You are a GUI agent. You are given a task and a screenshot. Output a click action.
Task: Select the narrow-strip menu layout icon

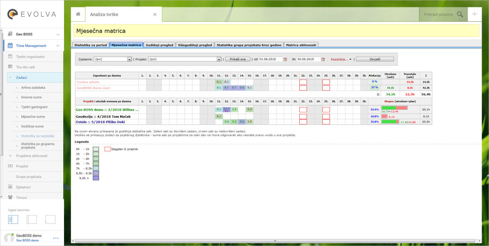point(32,219)
